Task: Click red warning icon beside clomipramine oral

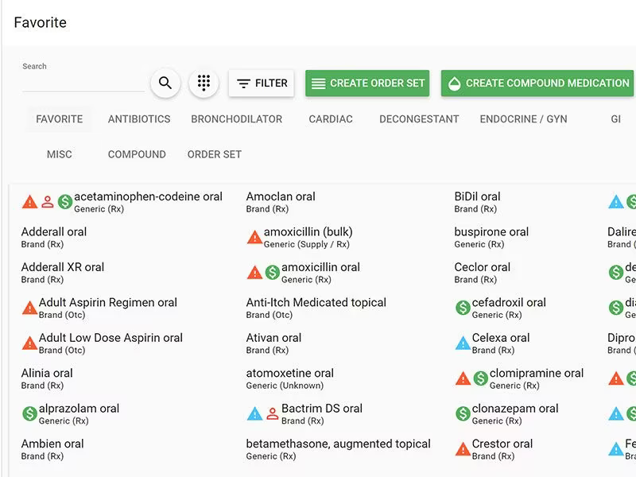Action: click(x=463, y=378)
